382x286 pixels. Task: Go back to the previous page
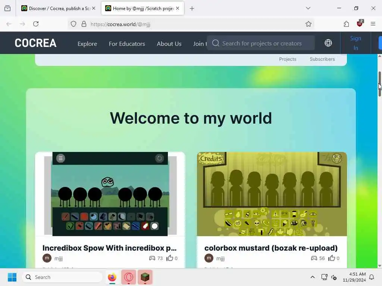pos(9,24)
